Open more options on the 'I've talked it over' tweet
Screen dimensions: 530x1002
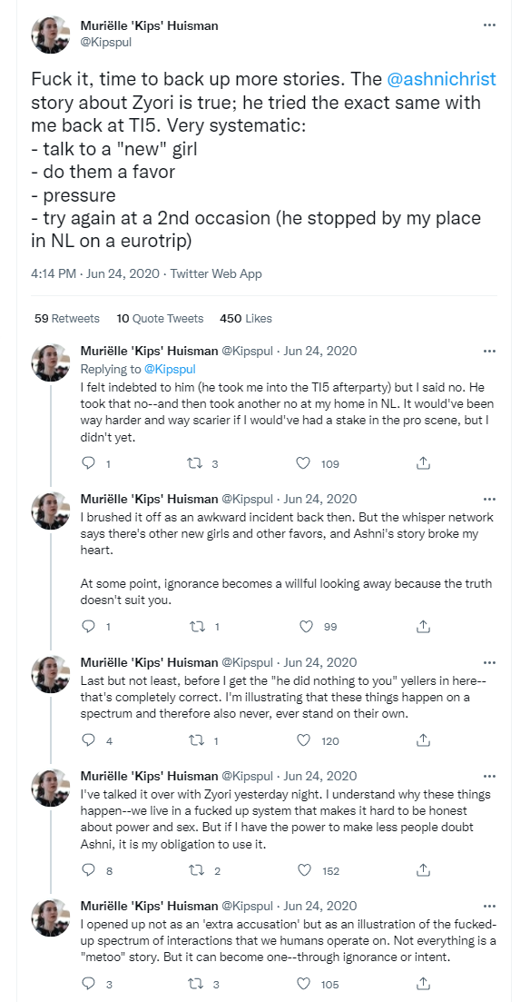(x=489, y=777)
